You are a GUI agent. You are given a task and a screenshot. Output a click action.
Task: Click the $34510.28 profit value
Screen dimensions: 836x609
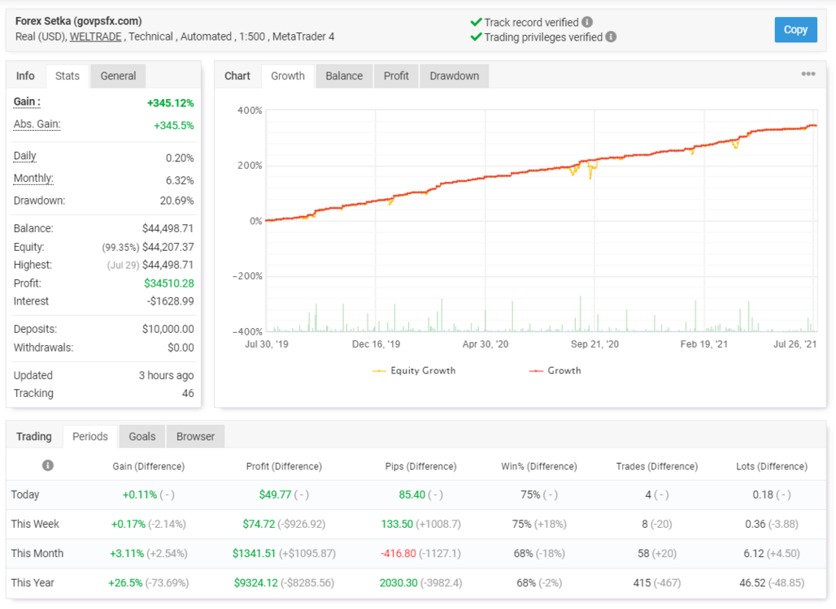tap(169, 283)
